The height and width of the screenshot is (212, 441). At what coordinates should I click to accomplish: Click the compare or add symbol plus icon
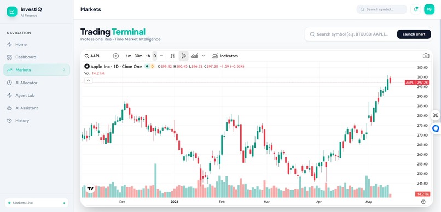point(116,56)
